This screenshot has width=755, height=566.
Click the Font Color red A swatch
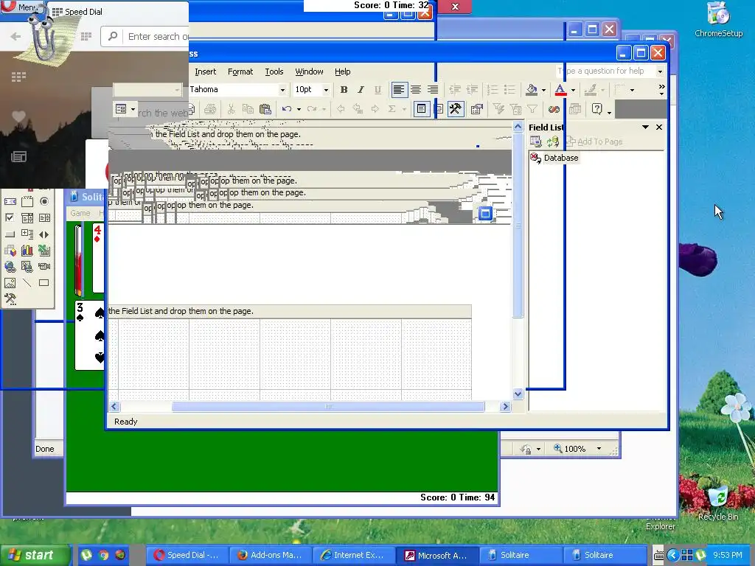(560, 89)
